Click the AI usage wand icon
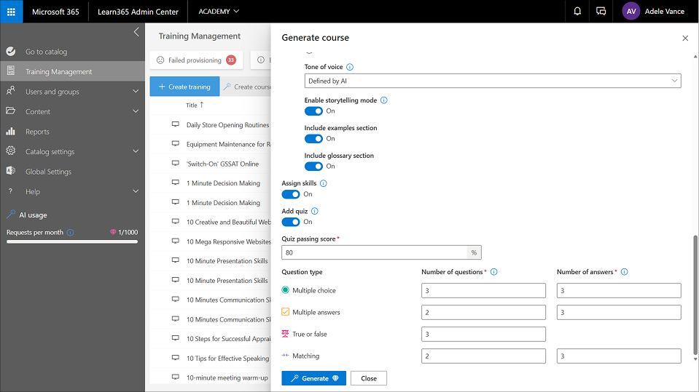Screen dimensions: 699x392 (11, 215)
